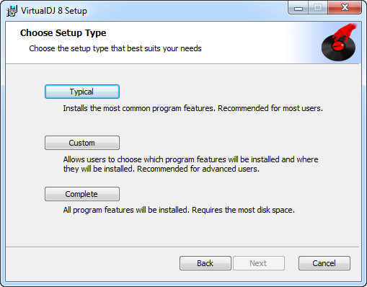
Task: Minimize the VirtualDJ 8 Setup window
Action: [x=299, y=8]
